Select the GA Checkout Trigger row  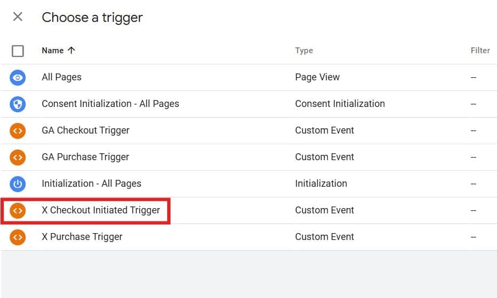[85, 130]
